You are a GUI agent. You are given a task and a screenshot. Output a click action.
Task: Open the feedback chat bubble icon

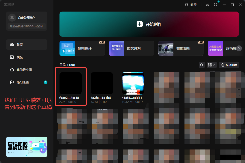207,5
